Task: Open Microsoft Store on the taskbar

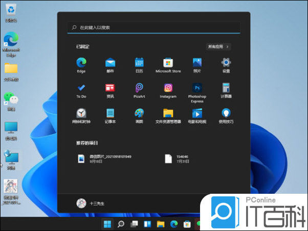Action: [187, 224]
